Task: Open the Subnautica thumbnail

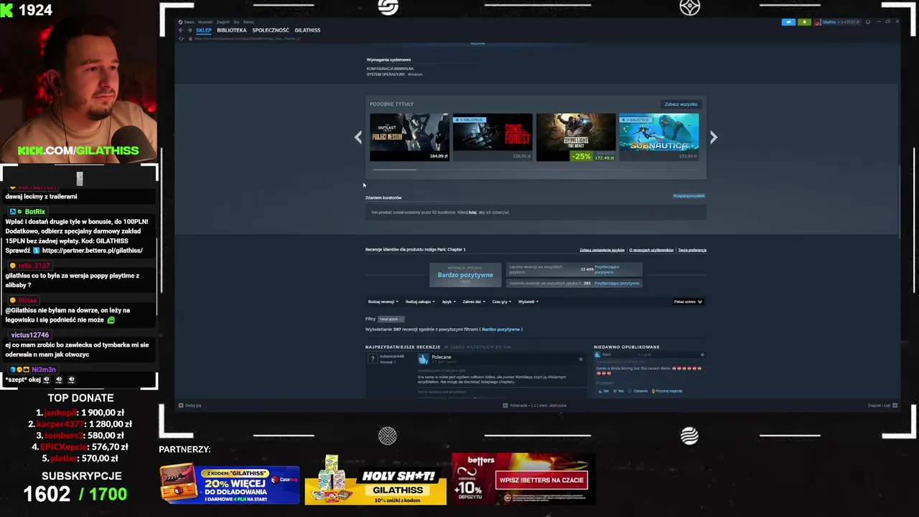Action: tap(659, 137)
